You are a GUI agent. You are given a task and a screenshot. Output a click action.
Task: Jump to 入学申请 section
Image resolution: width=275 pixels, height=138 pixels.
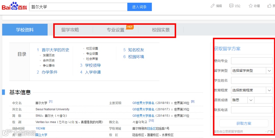(93, 72)
